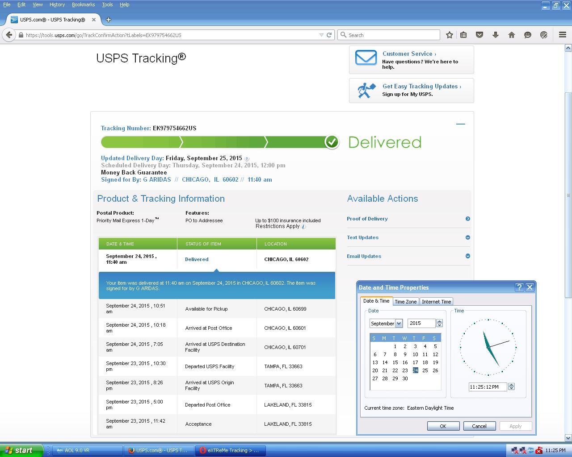The width and height of the screenshot is (572, 457).
Task: Open the Hello chat smiley icon
Action: (528, 35)
